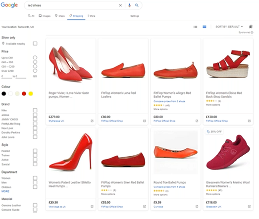The image size is (259, 219).
Task: Switch to the Images tab
Action: point(45,16)
